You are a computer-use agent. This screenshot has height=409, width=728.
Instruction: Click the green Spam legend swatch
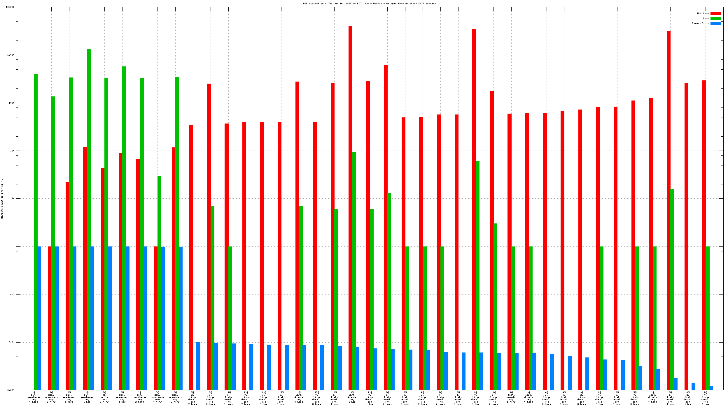click(x=715, y=19)
